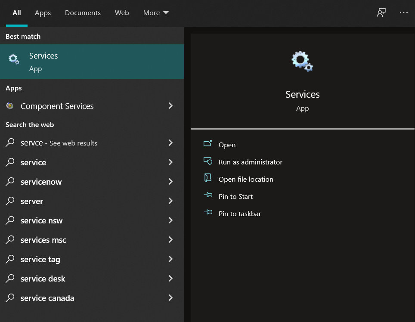Click the pin icon beside Pin to Start

point(208,195)
